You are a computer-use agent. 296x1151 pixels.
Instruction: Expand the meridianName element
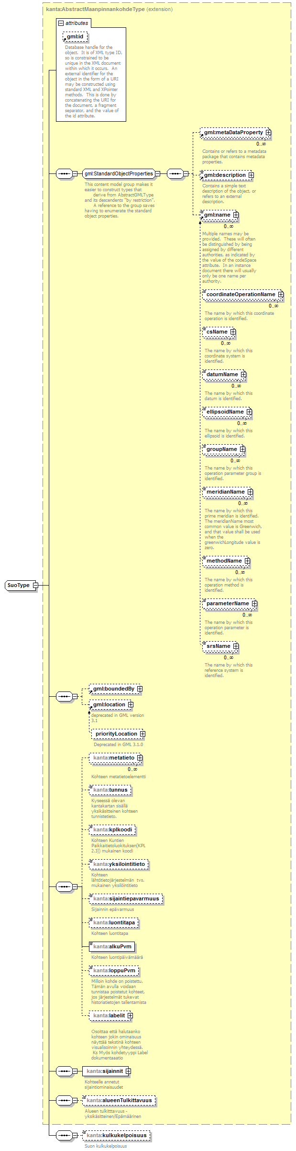250,492
